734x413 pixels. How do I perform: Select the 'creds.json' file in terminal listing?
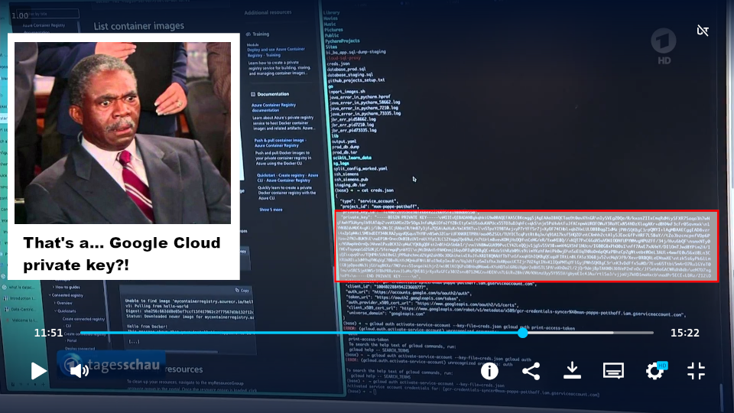coord(338,63)
